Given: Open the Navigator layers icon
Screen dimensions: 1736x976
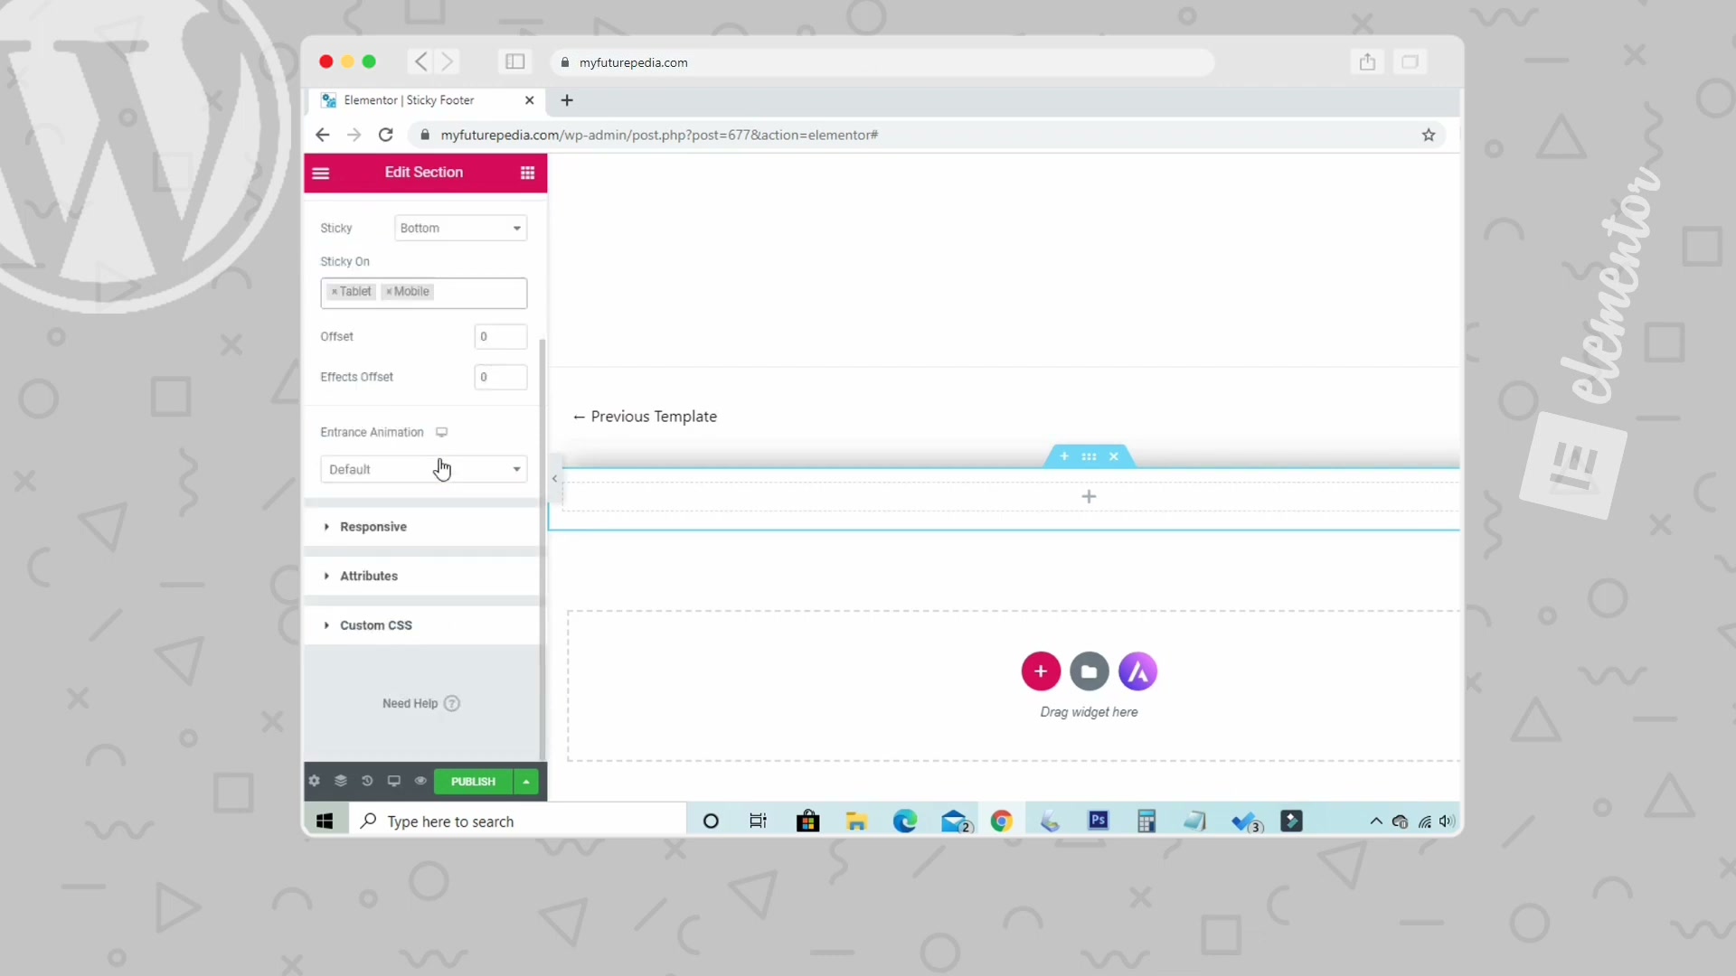Looking at the screenshot, I should coord(341,781).
